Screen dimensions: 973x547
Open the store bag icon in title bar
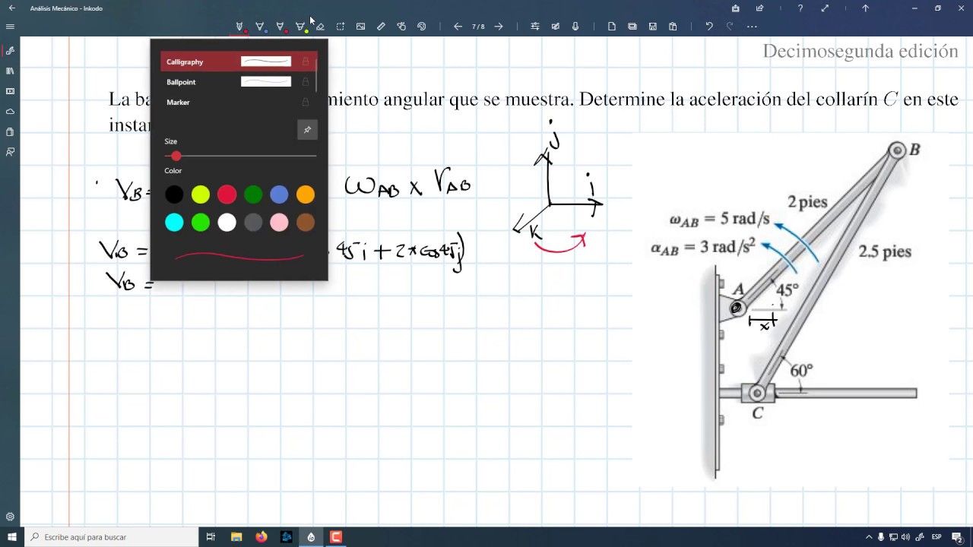735,8
